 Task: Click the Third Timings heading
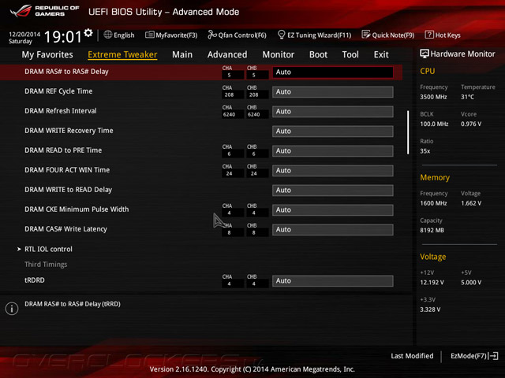[x=46, y=265]
